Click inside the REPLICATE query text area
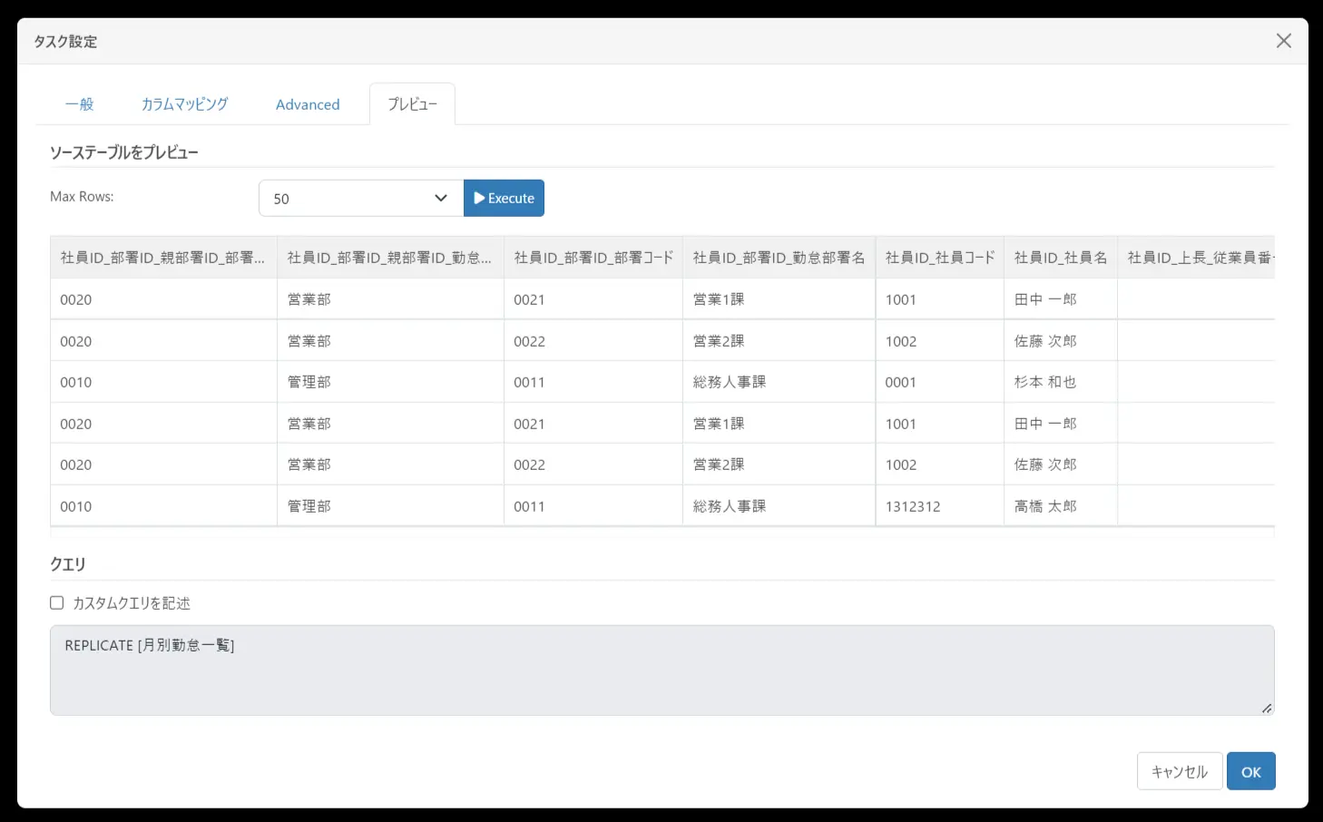The height and width of the screenshot is (822, 1323). tap(662, 670)
